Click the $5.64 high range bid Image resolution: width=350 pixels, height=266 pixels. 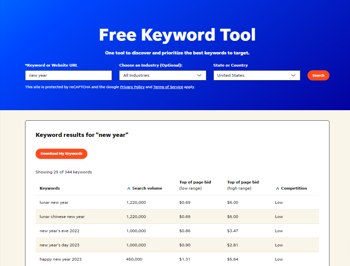tap(233, 259)
